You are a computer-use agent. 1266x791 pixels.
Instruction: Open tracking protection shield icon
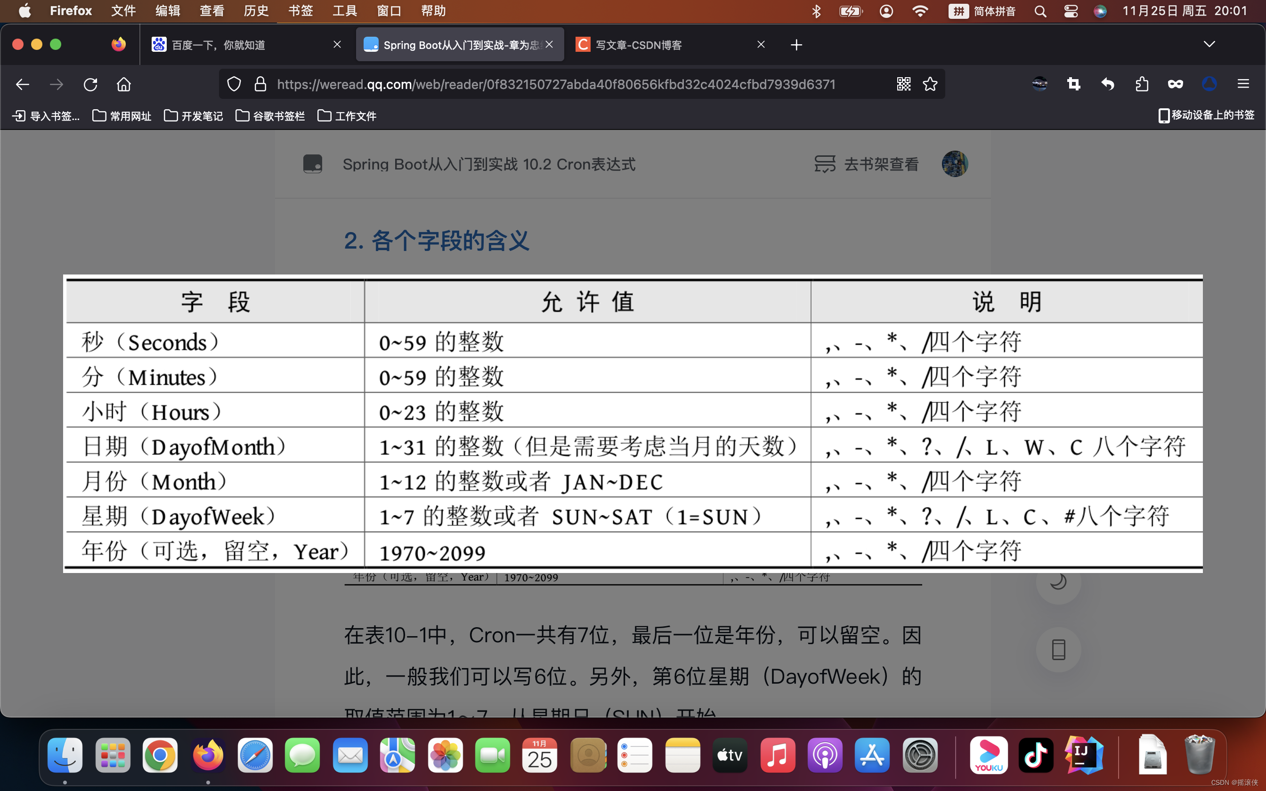(x=234, y=84)
